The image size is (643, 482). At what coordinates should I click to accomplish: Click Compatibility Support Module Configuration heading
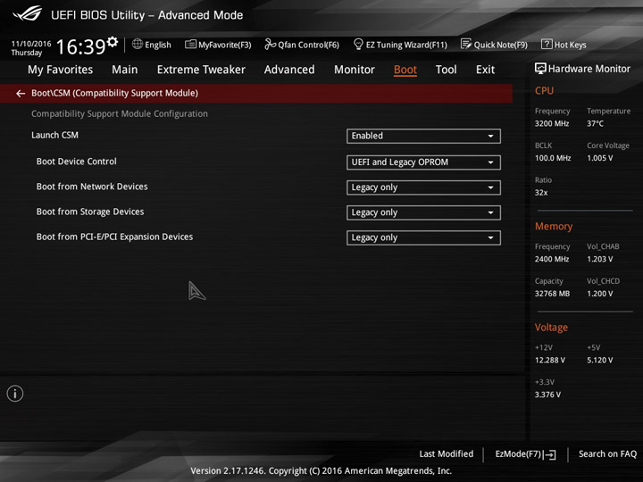point(120,114)
